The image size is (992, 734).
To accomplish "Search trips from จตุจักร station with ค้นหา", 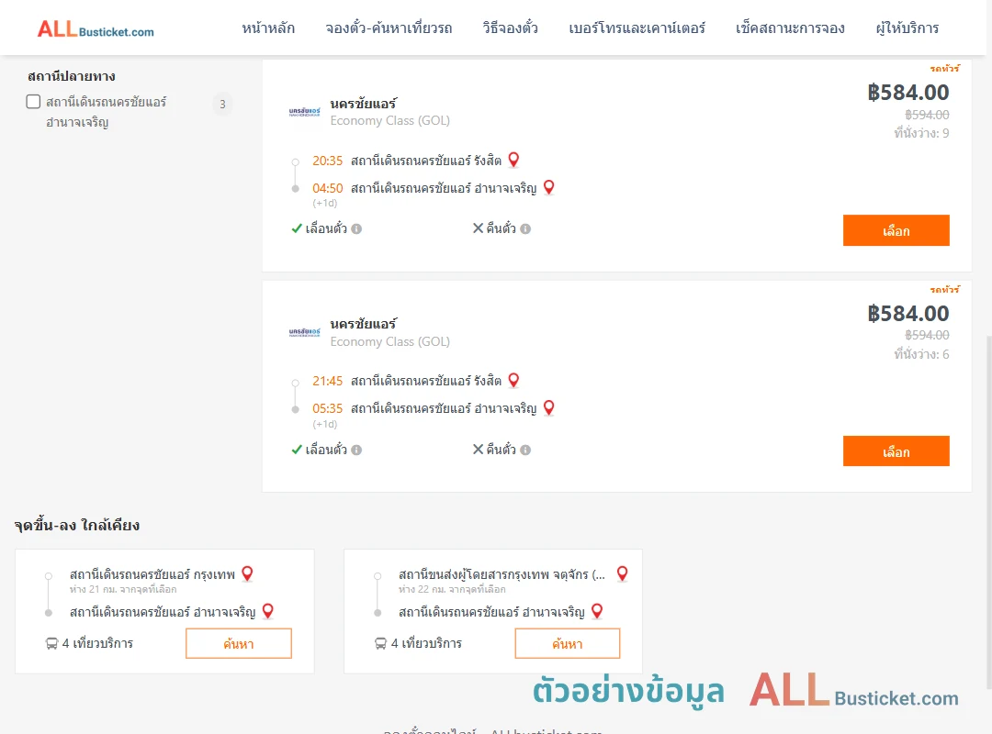I will coord(568,643).
